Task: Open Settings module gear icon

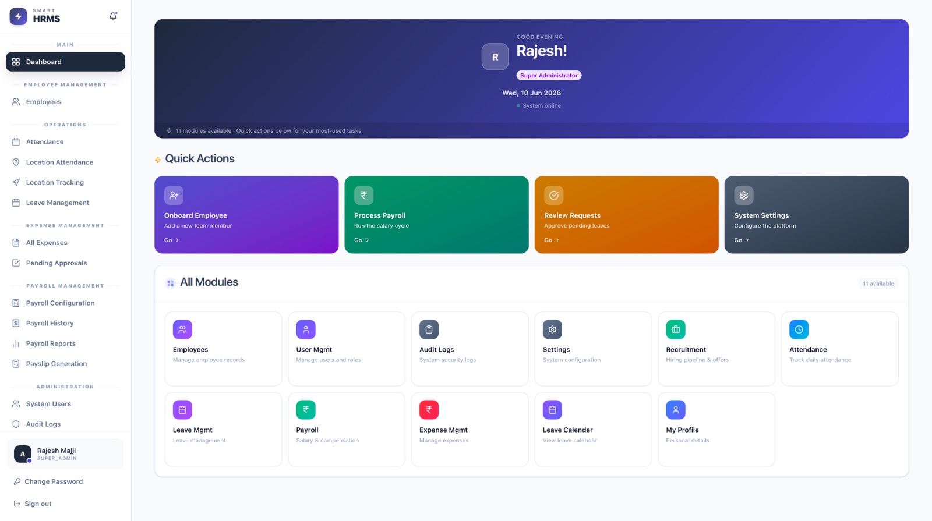Action: tap(552, 329)
